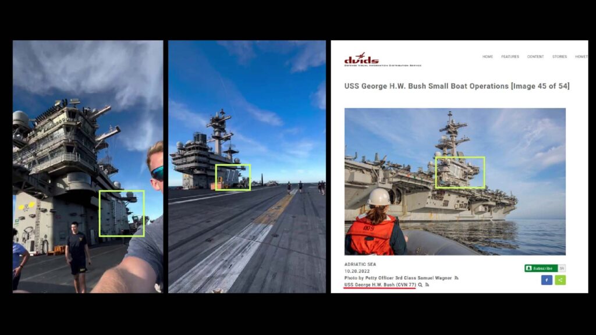Open the HOME menu item

point(488,56)
